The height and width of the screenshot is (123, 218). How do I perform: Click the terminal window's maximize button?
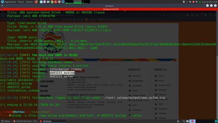[211, 5]
